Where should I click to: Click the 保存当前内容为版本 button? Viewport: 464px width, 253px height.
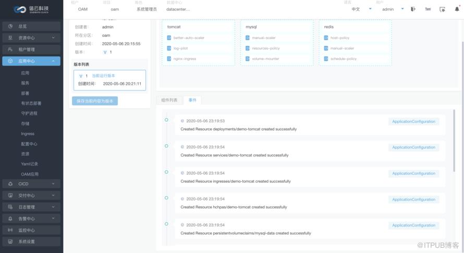click(x=95, y=101)
